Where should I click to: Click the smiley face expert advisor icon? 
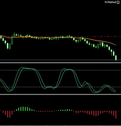point(118,2)
